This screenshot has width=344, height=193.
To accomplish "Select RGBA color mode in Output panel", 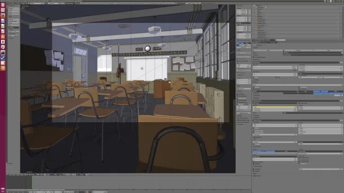I will click(x=336, y=91).
